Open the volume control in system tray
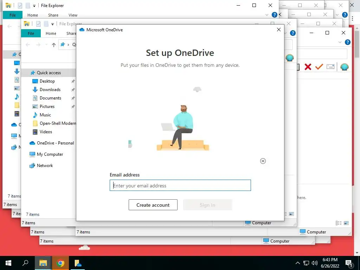This screenshot has height=270, width=360. (315, 263)
